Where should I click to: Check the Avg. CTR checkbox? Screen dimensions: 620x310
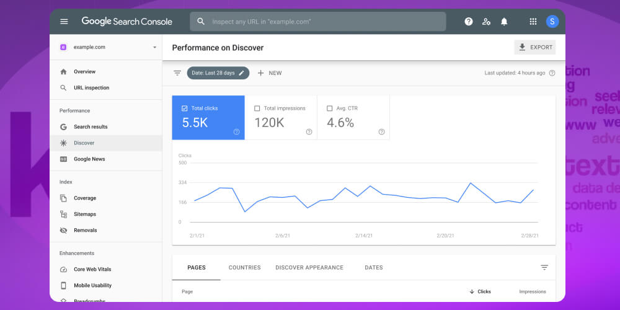[x=329, y=108]
